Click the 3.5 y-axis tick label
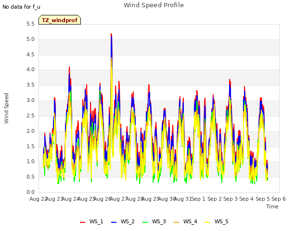 coord(30,85)
